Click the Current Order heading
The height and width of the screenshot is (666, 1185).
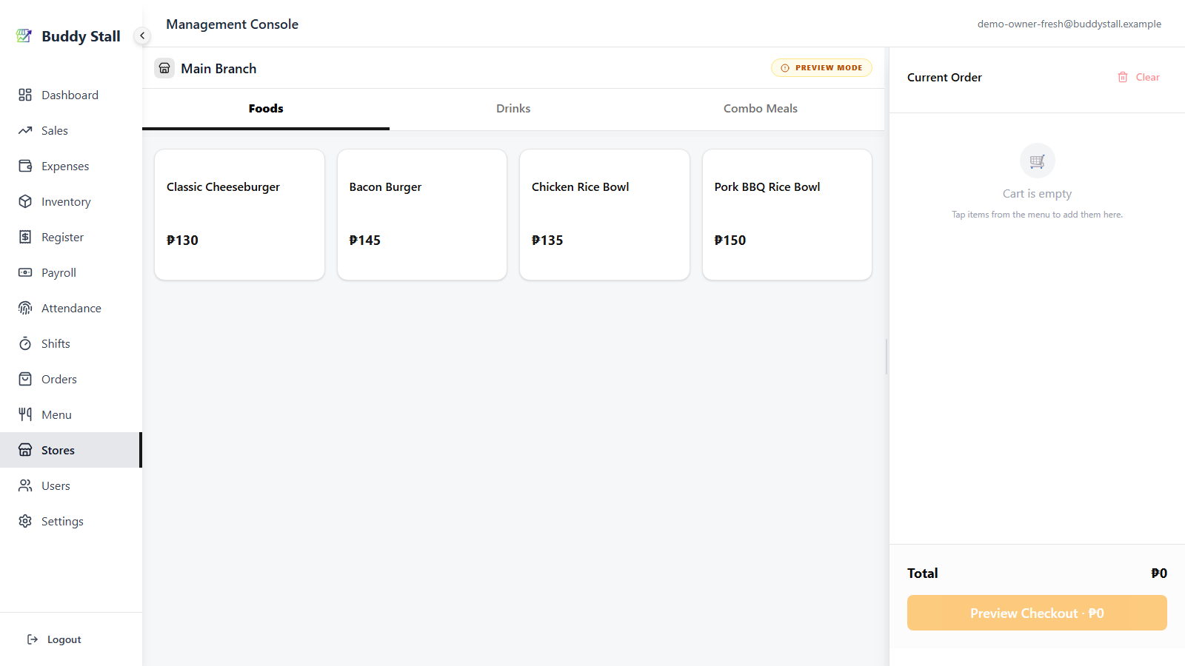944,77
